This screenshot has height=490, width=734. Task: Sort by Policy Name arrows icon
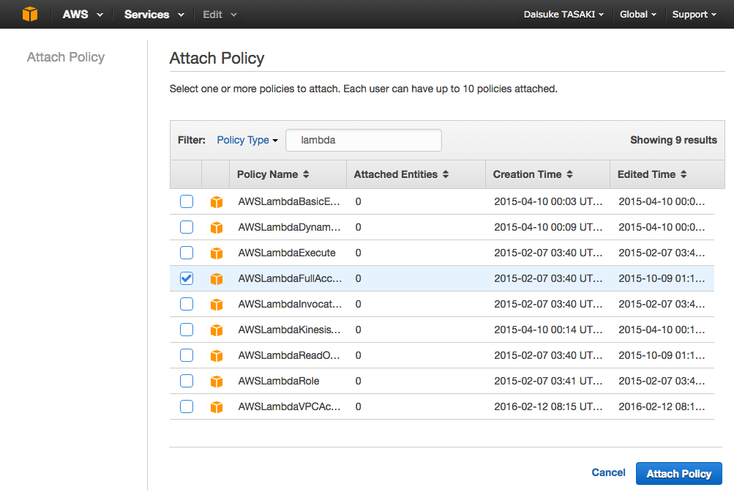click(306, 174)
